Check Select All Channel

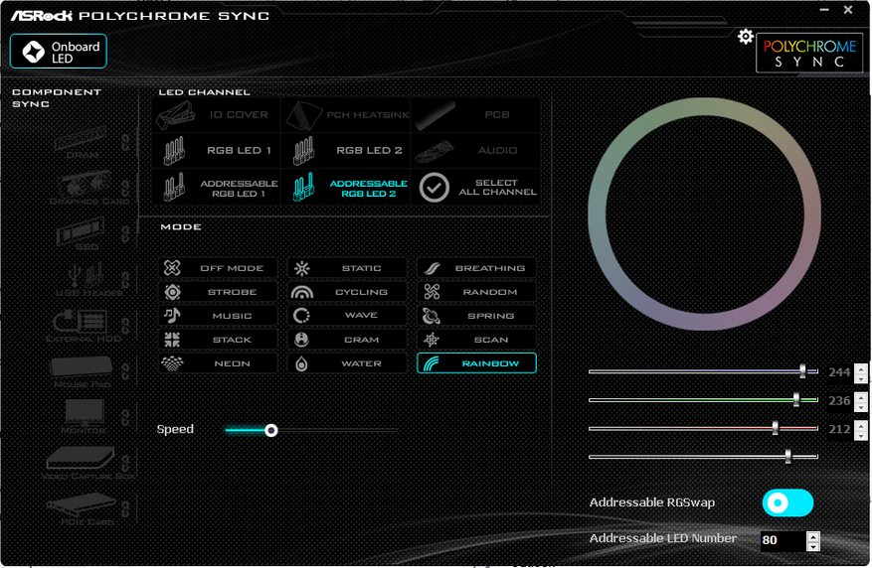click(475, 188)
